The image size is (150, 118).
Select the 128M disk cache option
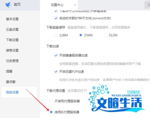[56, 35]
